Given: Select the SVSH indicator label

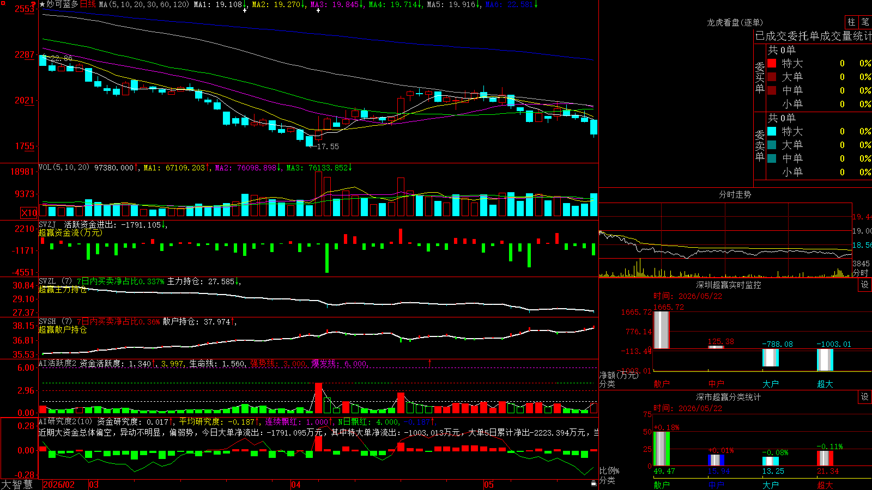Looking at the screenshot, I should coord(47,322).
